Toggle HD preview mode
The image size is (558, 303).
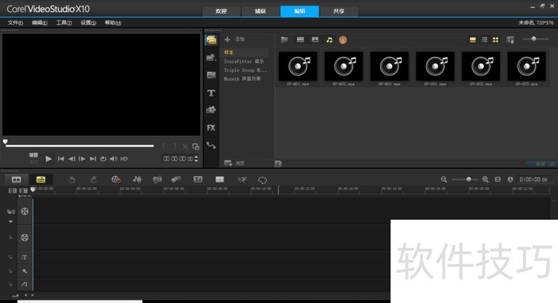pyautogui.click(x=123, y=158)
